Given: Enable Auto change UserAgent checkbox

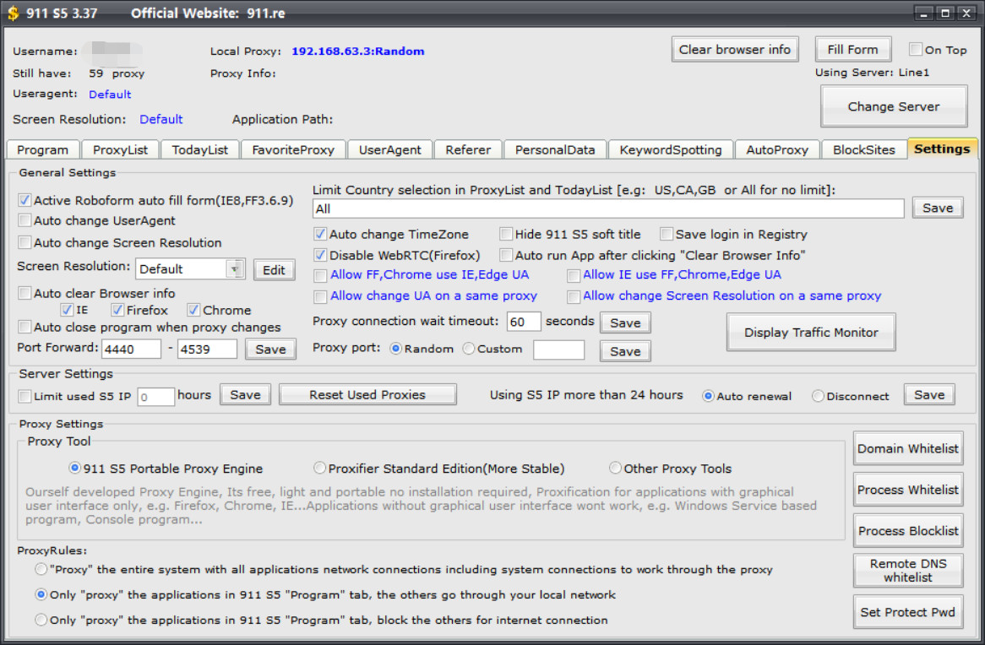Looking at the screenshot, I should (x=24, y=220).
